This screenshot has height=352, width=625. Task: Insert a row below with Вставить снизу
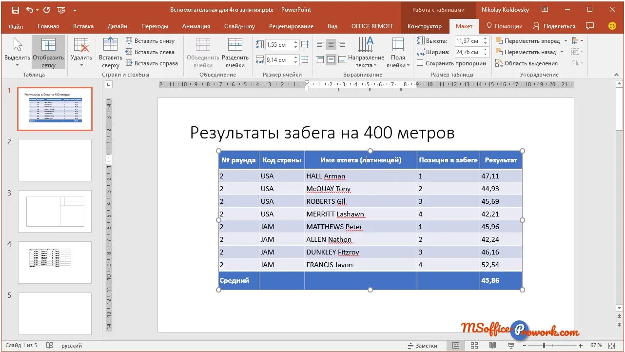150,41
